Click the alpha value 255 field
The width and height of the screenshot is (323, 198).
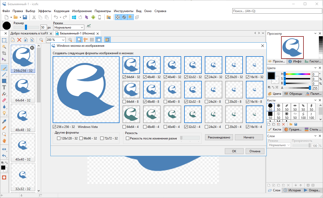click(315, 88)
